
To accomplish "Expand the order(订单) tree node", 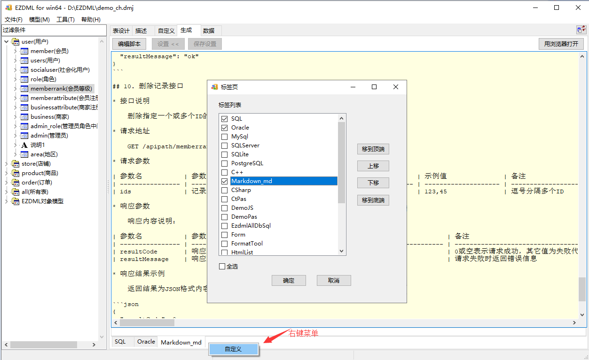I will click(x=7, y=183).
